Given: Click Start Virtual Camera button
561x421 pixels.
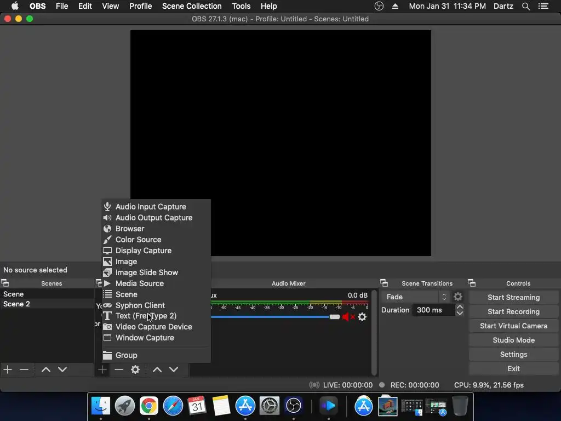Looking at the screenshot, I should [513, 326].
